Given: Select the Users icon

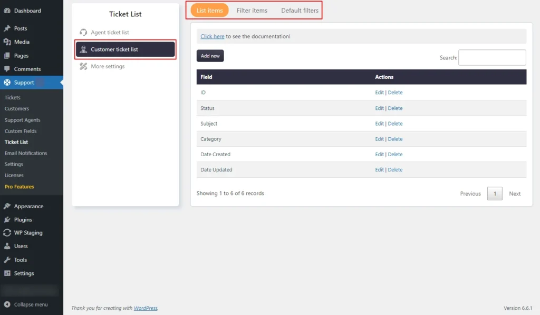Looking at the screenshot, I should click(7, 246).
